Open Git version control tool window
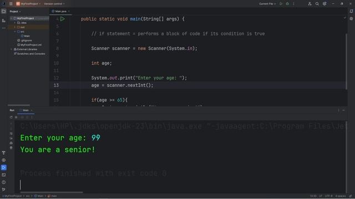Screen dimensions: 355x199 pyautogui.click(x=4, y=190)
